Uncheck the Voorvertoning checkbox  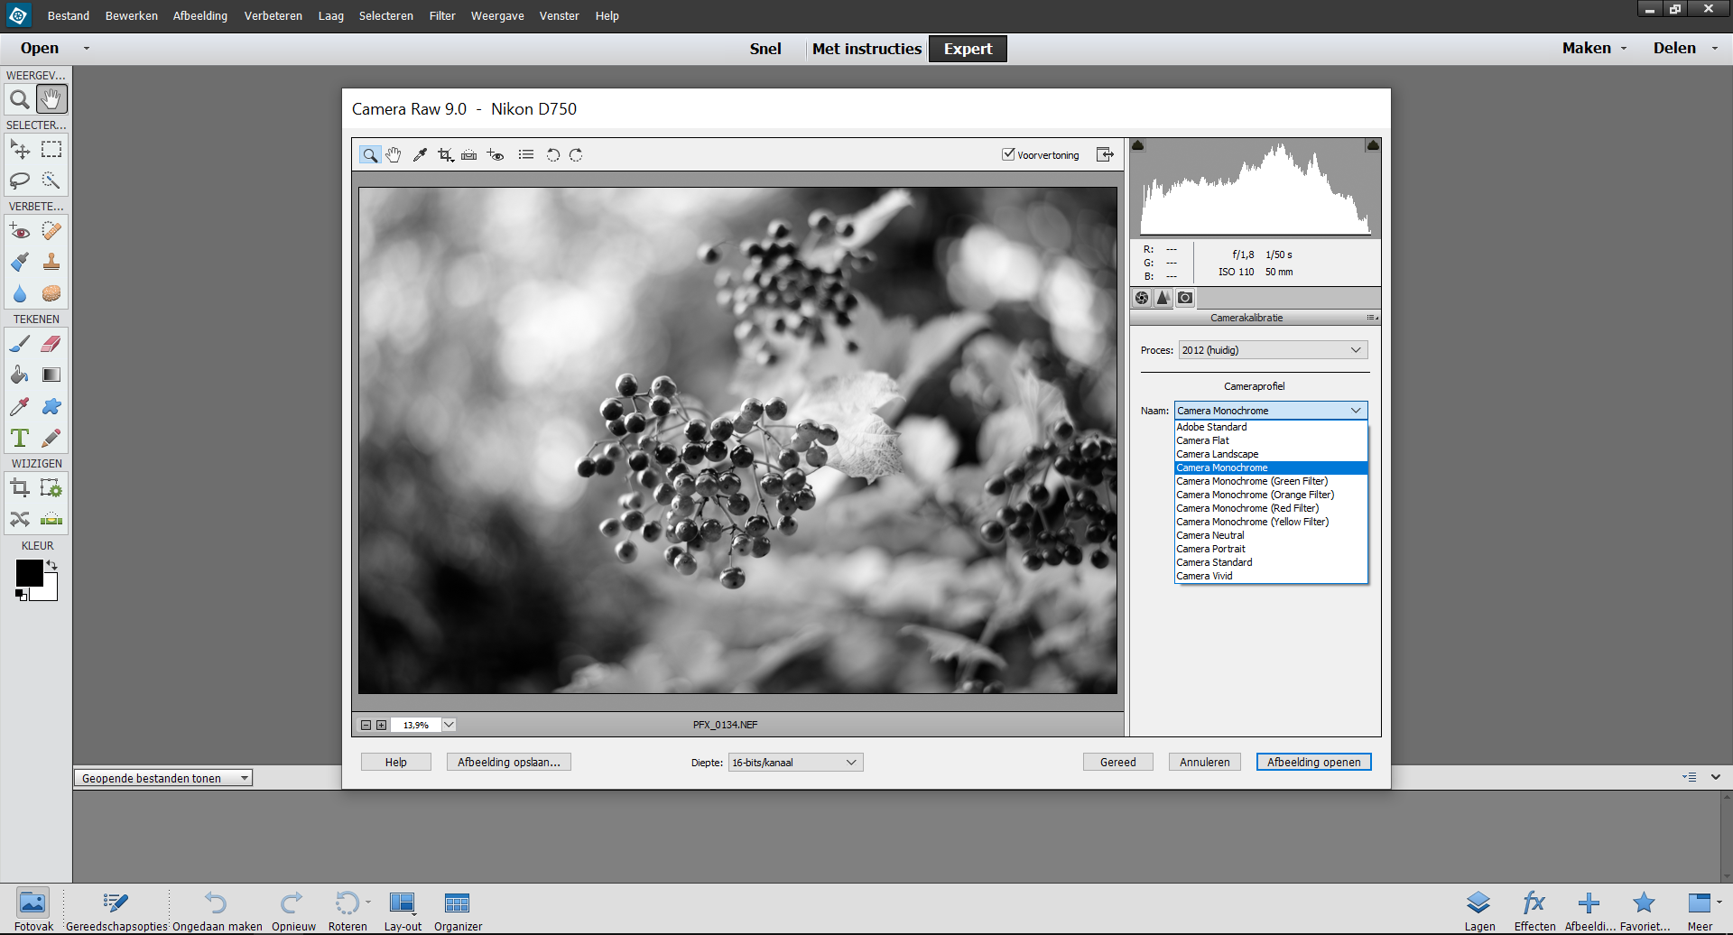click(1008, 154)
